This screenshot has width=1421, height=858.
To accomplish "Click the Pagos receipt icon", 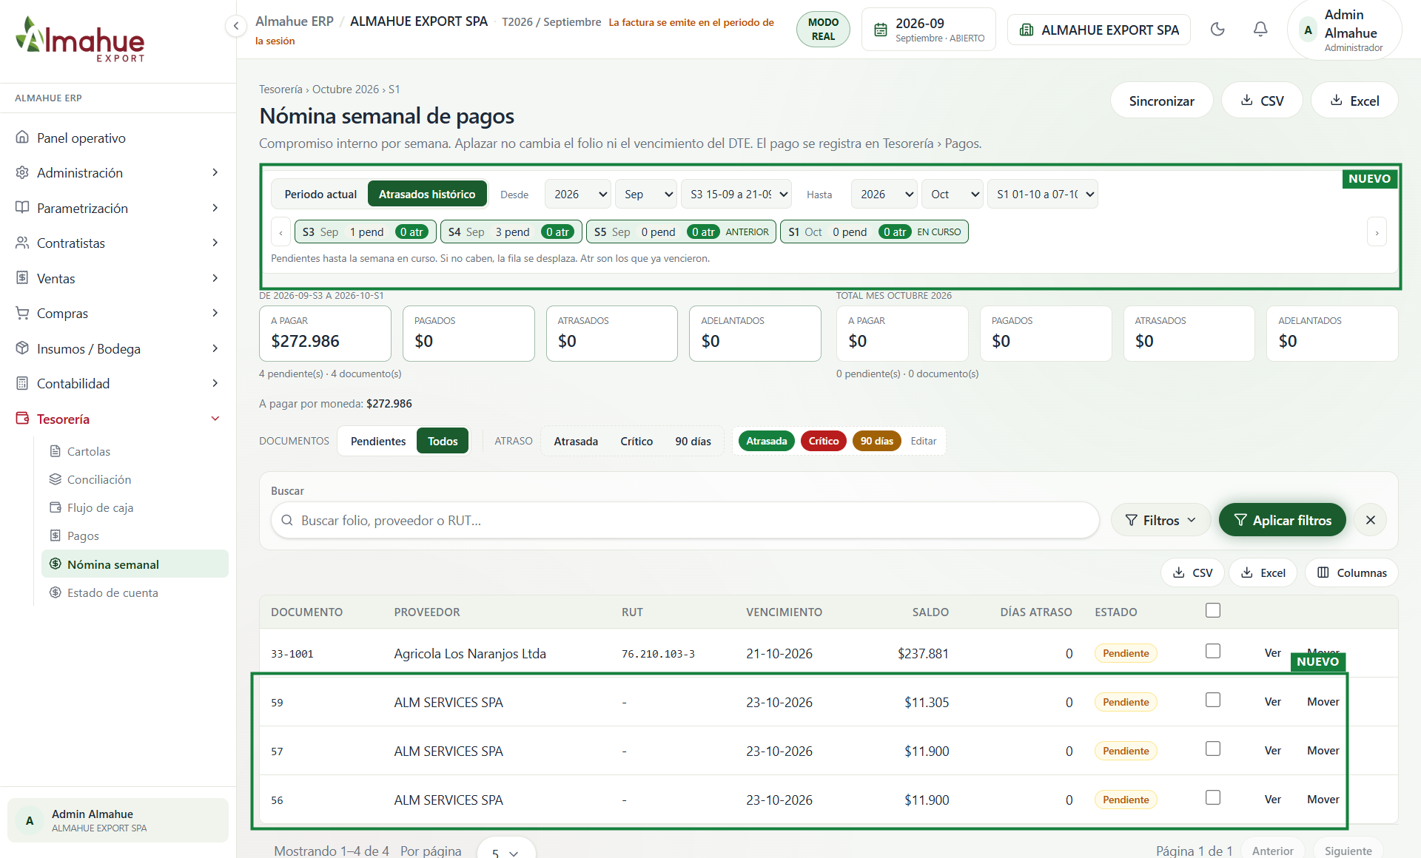I will (56, 536).
